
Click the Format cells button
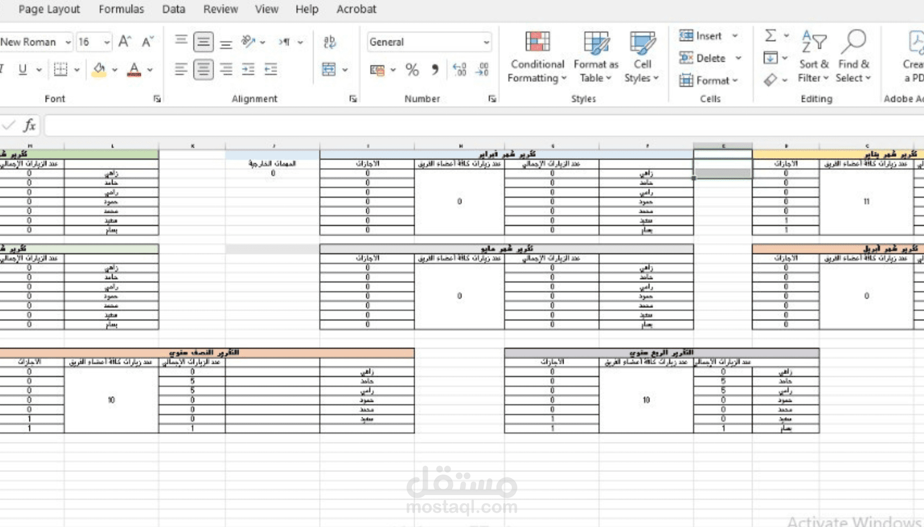(709, 80)
